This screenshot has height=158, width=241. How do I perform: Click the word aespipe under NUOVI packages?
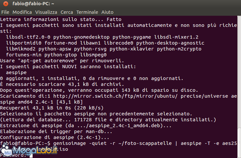(16, 72)
